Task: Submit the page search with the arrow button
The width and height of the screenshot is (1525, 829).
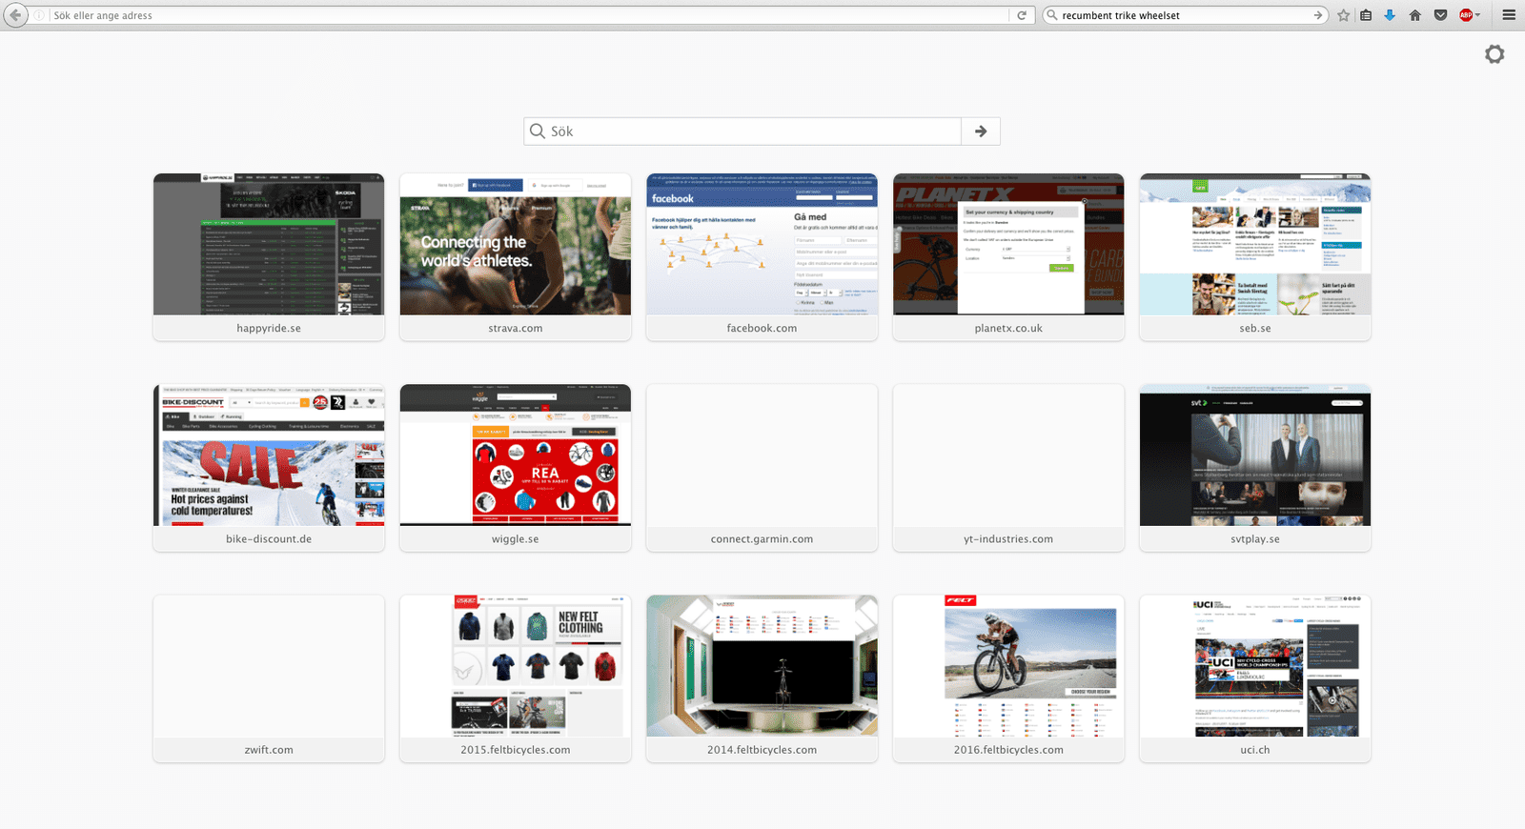Action: 981,131
